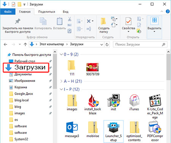Image resolution: width=171 pixels, height=143 pixels.
Task: Expand the A – H (21) group
Action: click(x=61, y=81)
